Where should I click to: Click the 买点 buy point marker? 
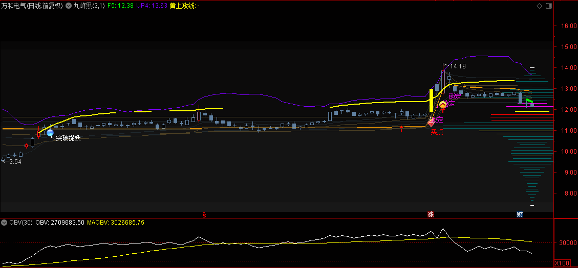tap(436, 132)
